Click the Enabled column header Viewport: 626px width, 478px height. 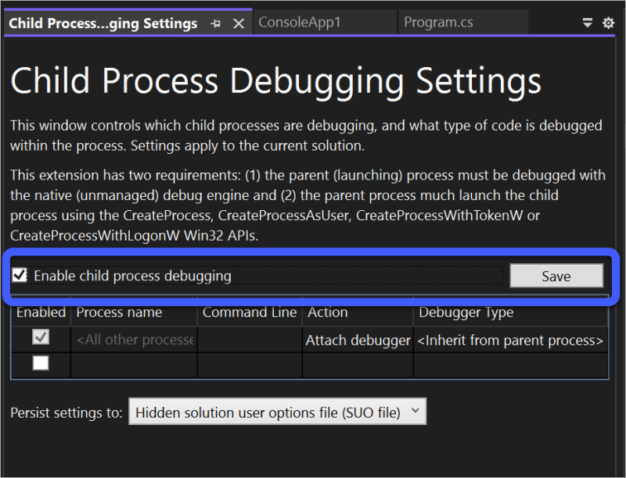coord(41,312)
